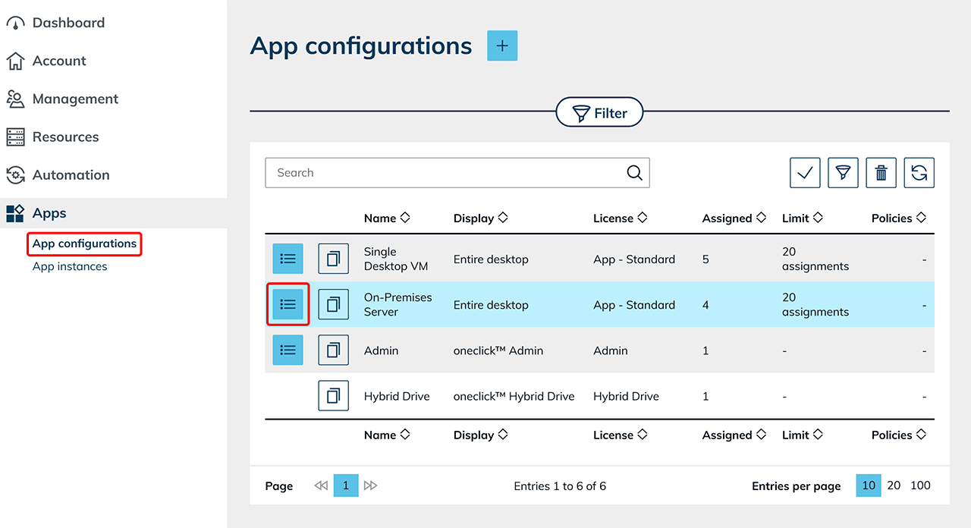Open list menu for the Admin row
Image resolution: width=971 pixels, height=528 pixels.
[288, 350]
